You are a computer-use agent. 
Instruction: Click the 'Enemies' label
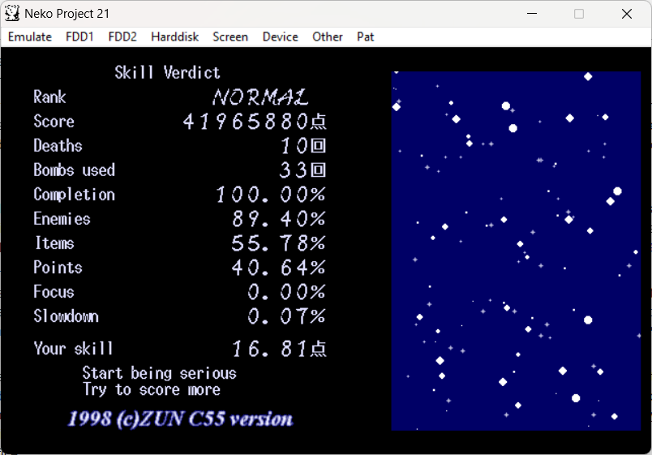[62, 218]
